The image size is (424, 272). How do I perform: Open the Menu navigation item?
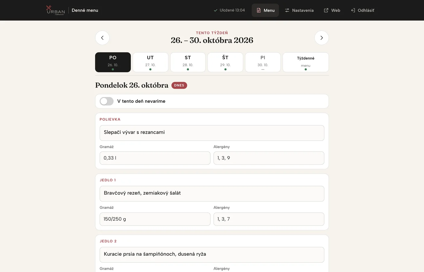[265, 10]
